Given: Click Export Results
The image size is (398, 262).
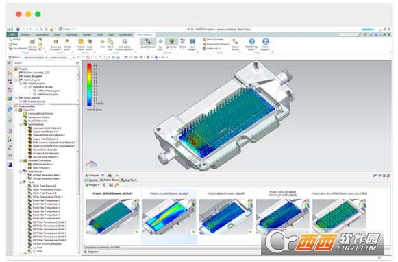Looking at the screenshot, I should (x=235, y=45).
